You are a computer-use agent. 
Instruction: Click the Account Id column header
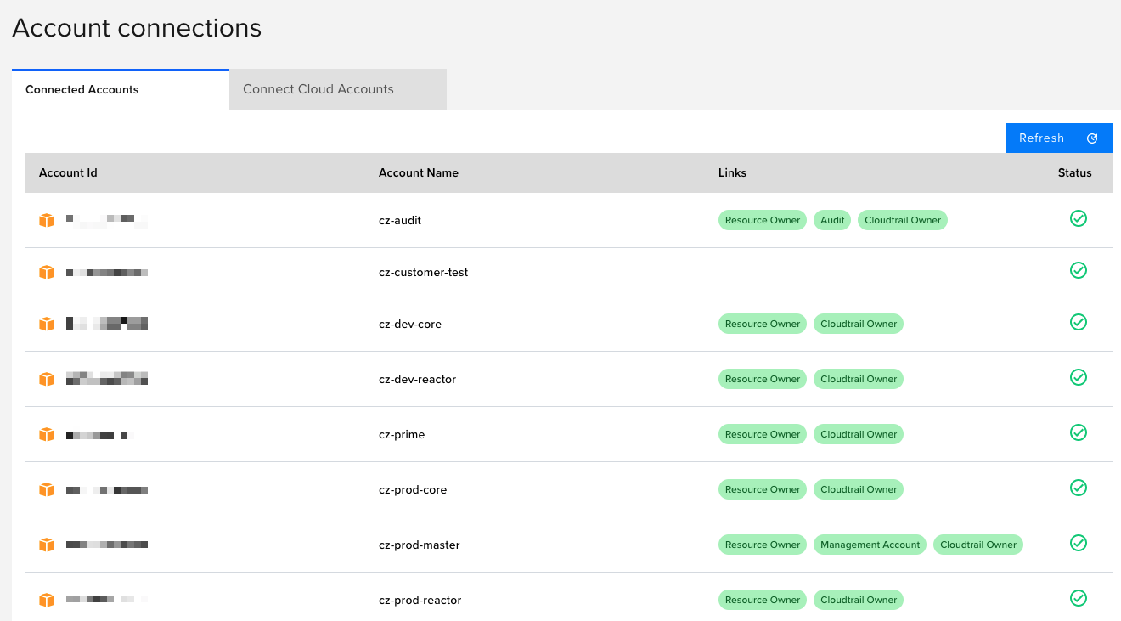[68, 172]
